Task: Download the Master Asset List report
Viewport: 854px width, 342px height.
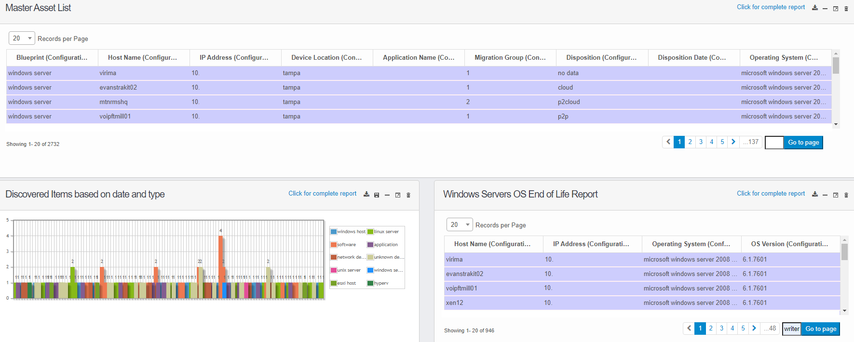Action: pyautogui.click(x=815, y=8)
